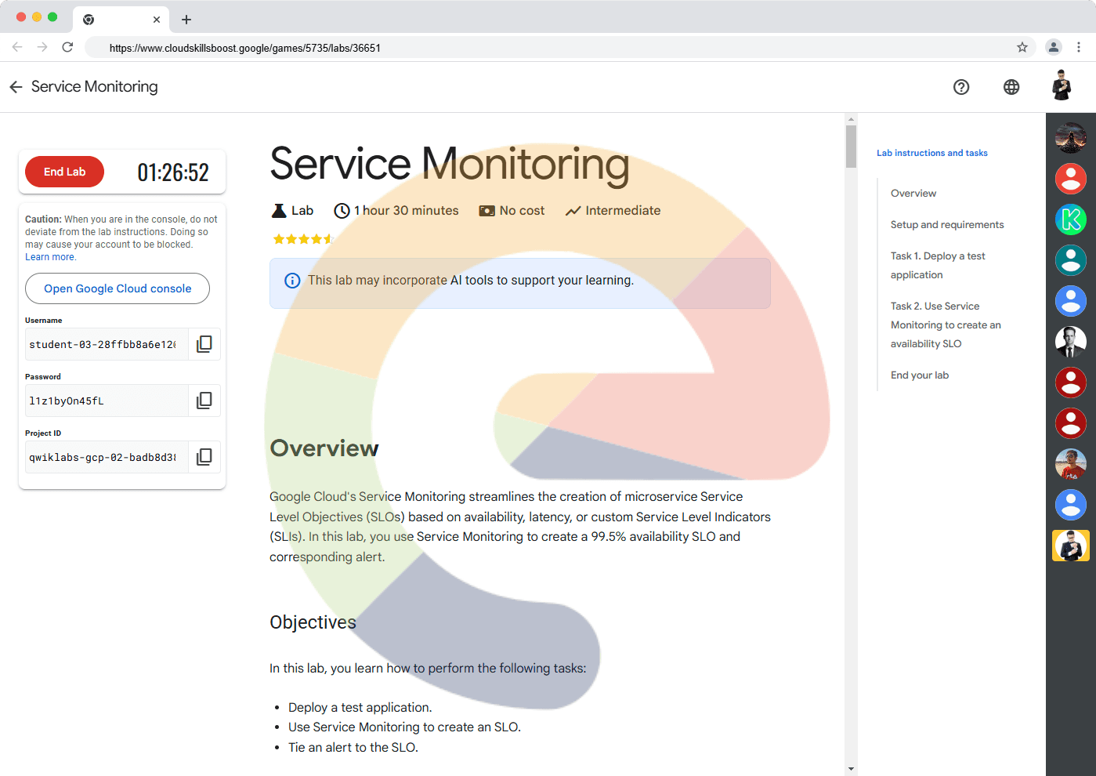Screen dimensions: 1096x776
Task: Click the five-star rating
Action: point(303,239)
